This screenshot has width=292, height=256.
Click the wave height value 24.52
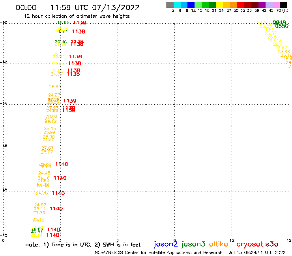tap(40, 205)
